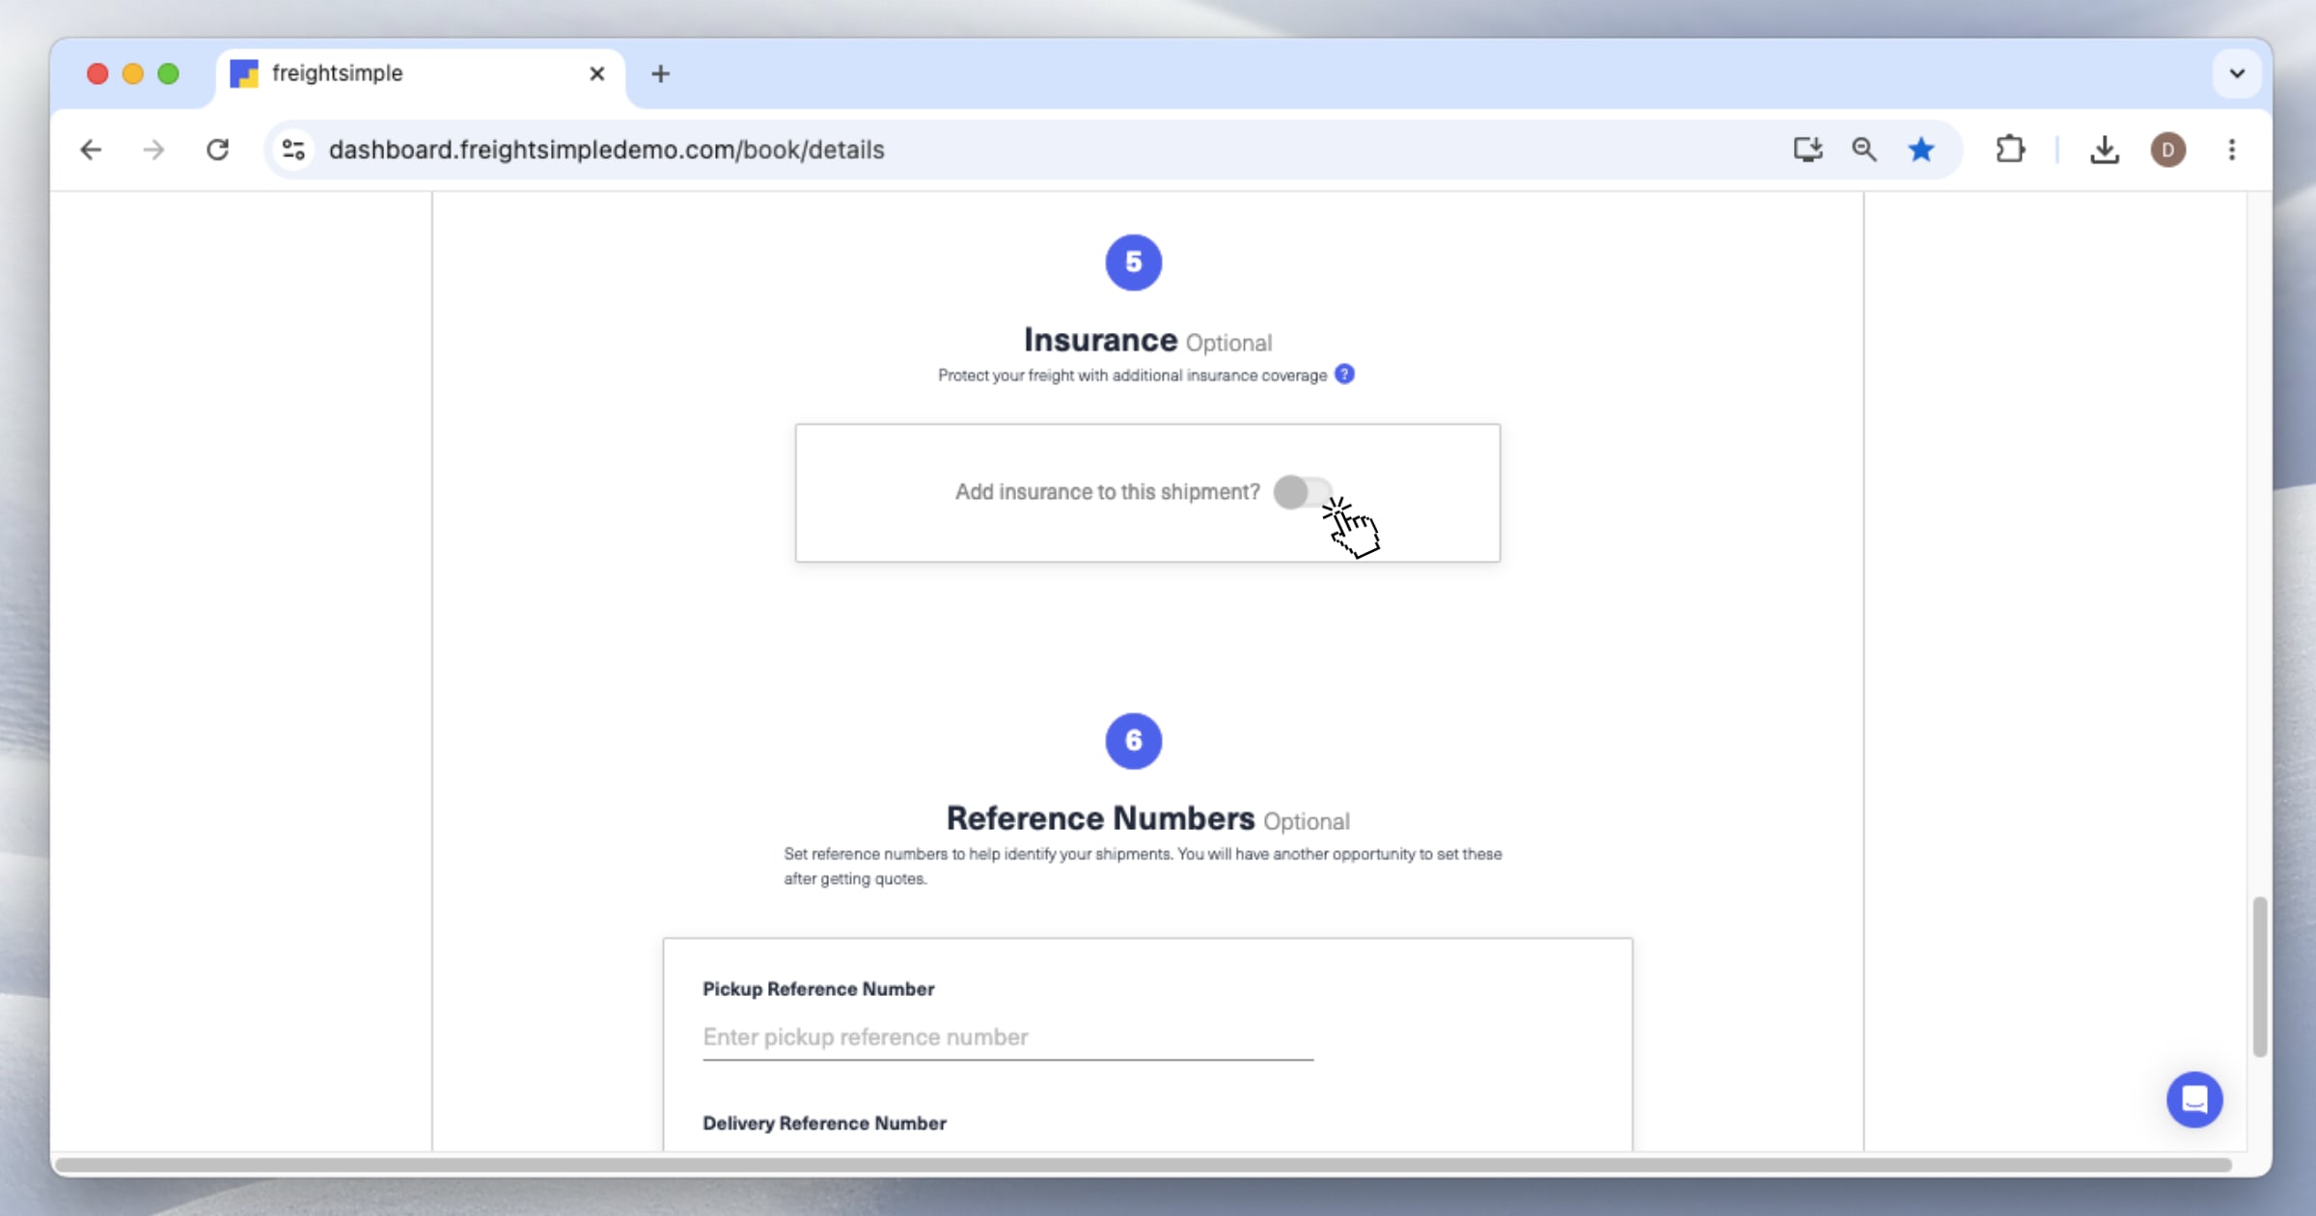Screen dimensions: 2316x1216
Task: Click the bookmark star icon
Action: click(x=1921, y=150)
